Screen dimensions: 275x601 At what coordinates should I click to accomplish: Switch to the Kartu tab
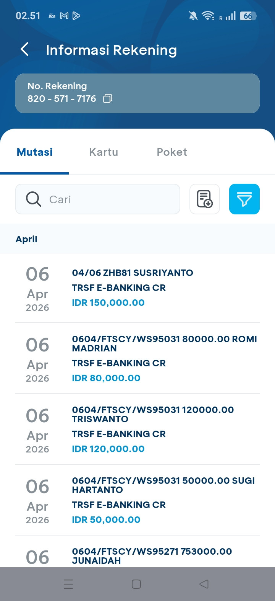(x=104, y=152)
